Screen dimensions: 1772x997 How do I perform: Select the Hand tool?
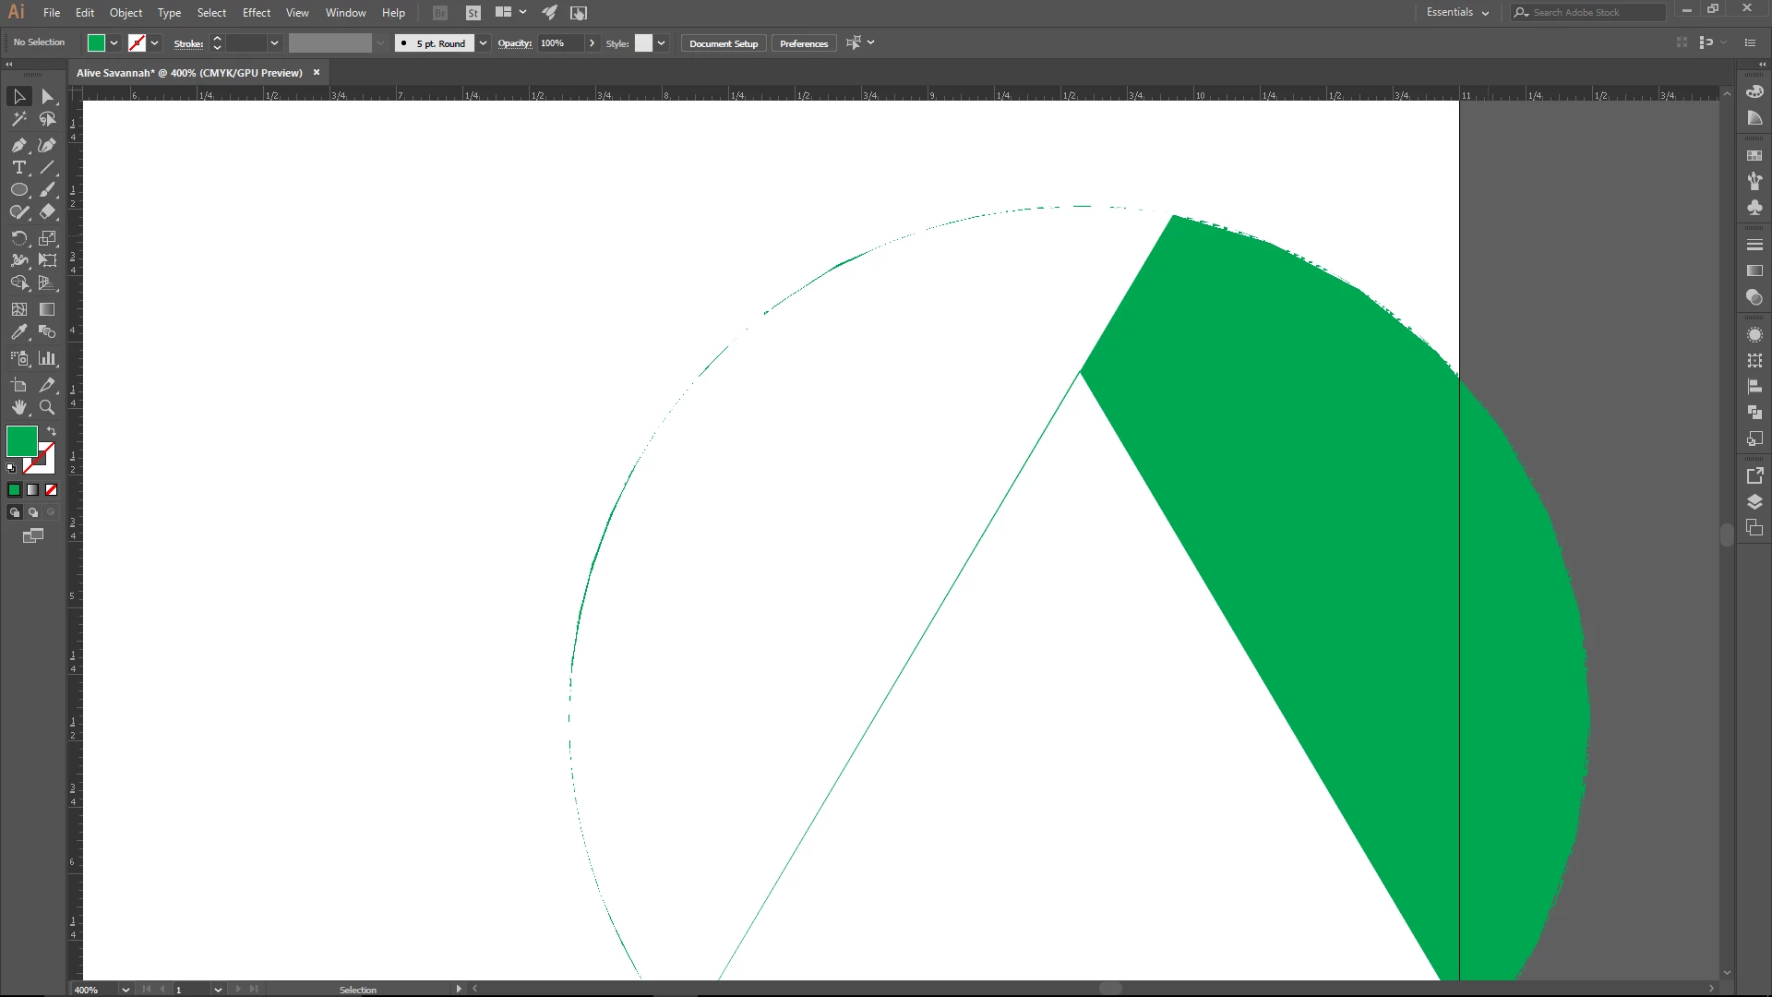[18, 407]
